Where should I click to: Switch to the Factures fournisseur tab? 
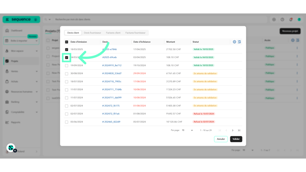point(136,33)
